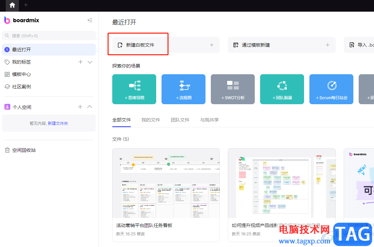Open the 如何提升视频产品线 brainstorm thumbnail

pyautogui.click(x=282, y=183)
